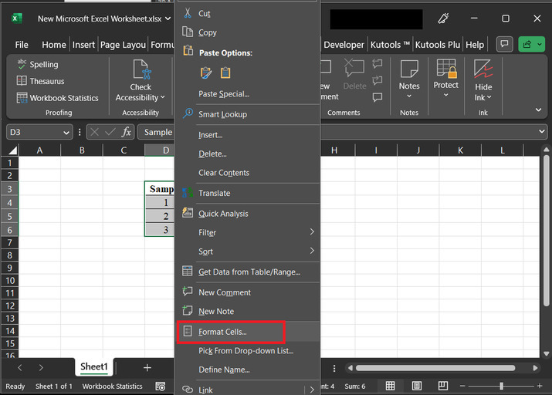Click the pen Coming Soon icon in title bar
The width and height of the screenshot is (552, 395).
[443, 18]
